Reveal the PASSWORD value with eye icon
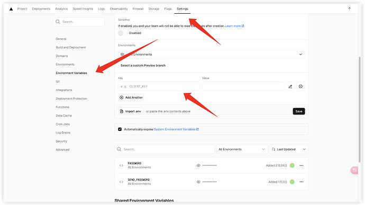Viewport: 365px width, 205px height. [x=198, y=165]
